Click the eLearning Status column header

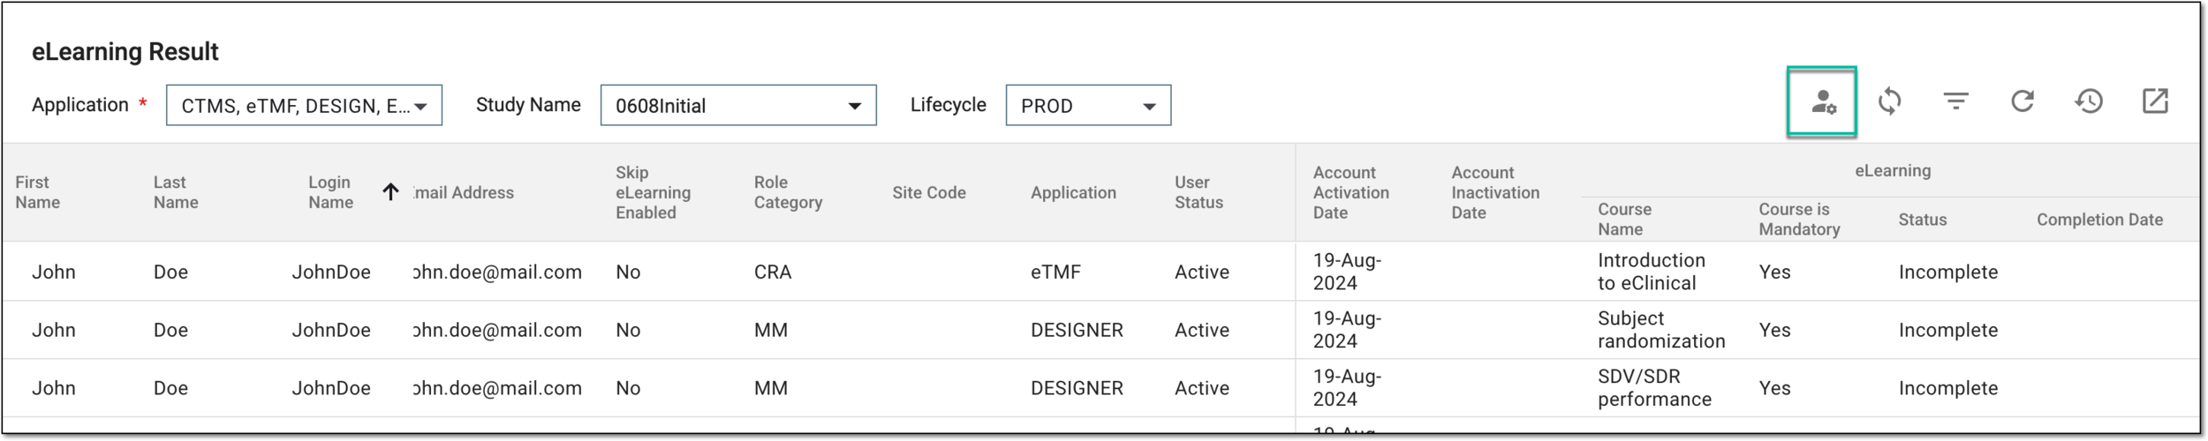tap(1923, 220)
